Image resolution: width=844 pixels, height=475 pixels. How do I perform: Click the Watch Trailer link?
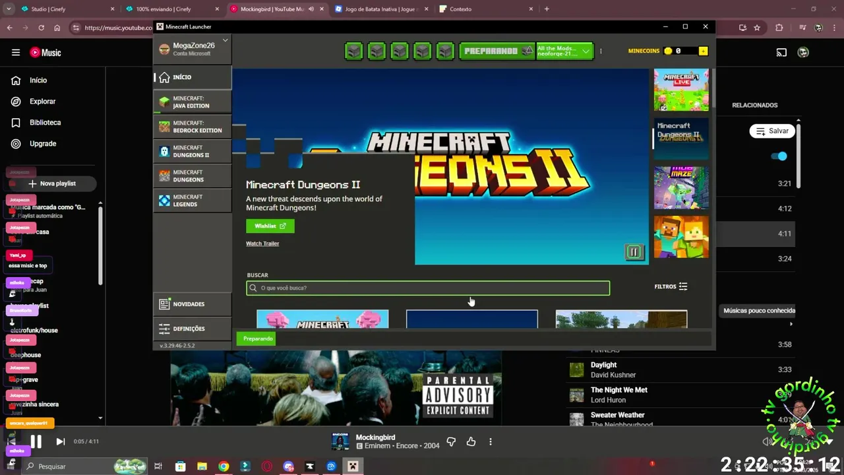coord(262,243)
